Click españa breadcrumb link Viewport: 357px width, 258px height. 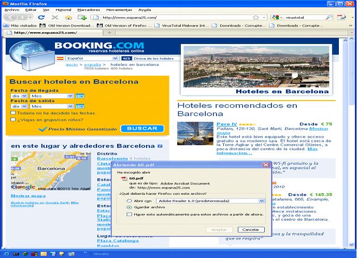point(92,65)
